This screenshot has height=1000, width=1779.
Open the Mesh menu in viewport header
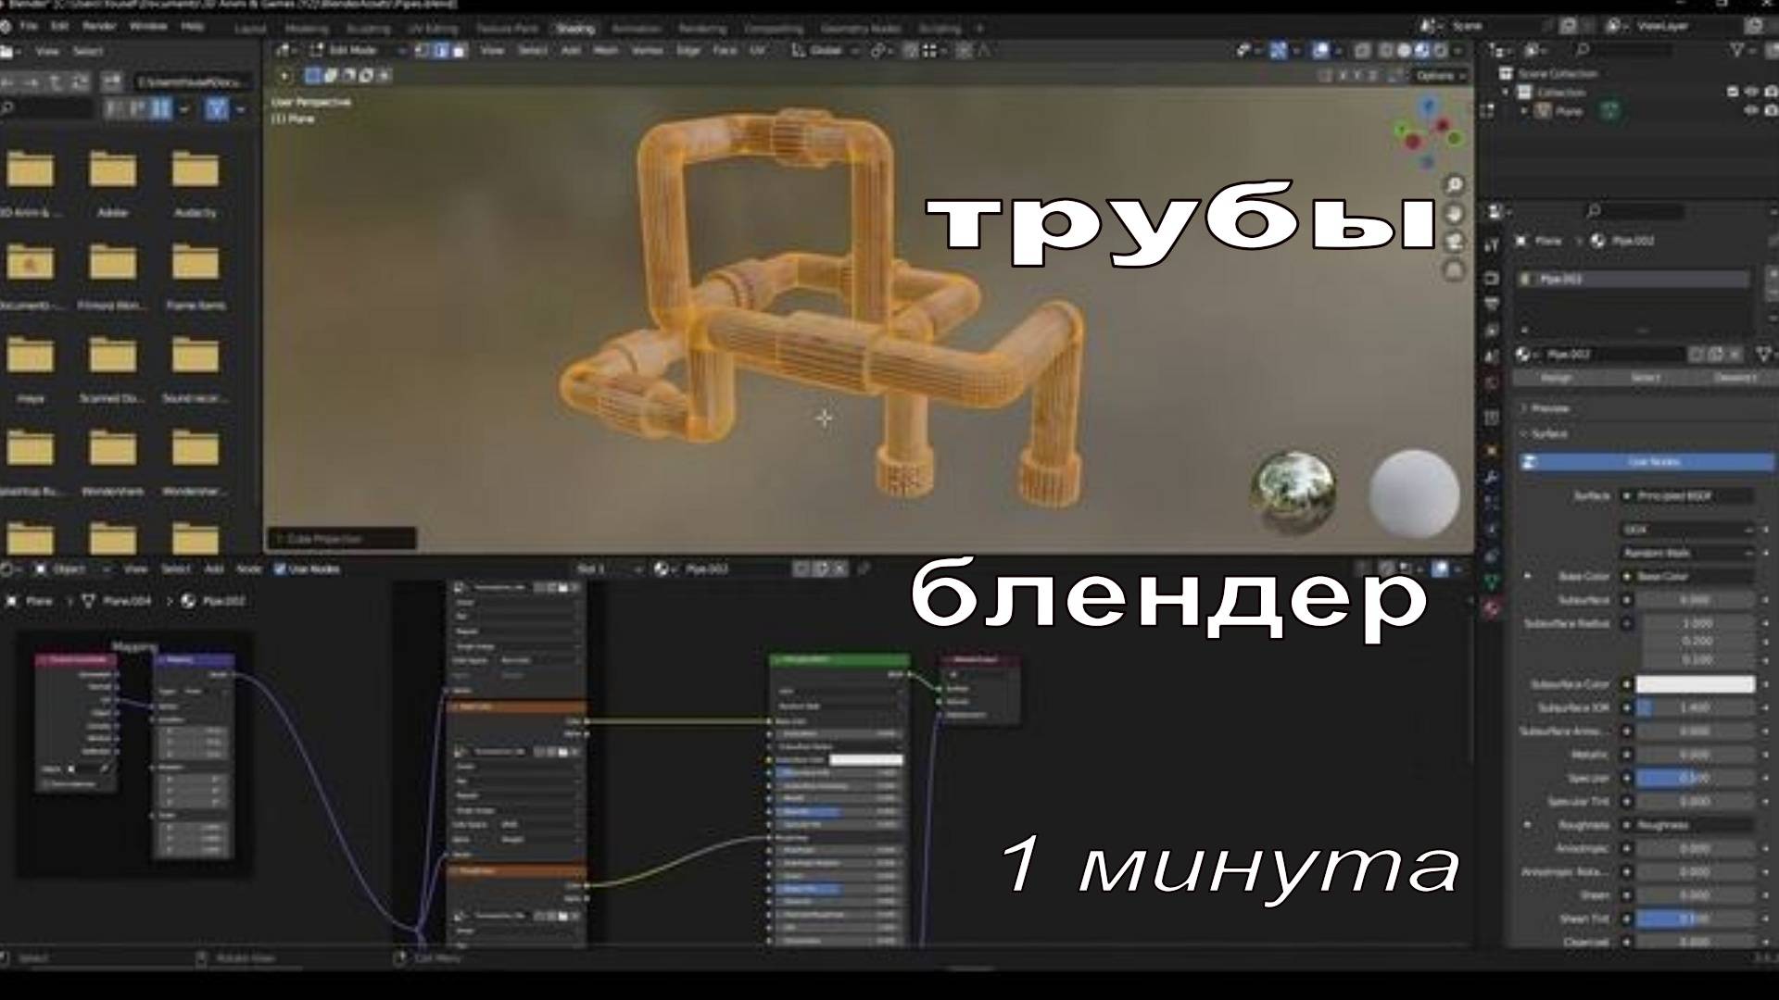605,51
